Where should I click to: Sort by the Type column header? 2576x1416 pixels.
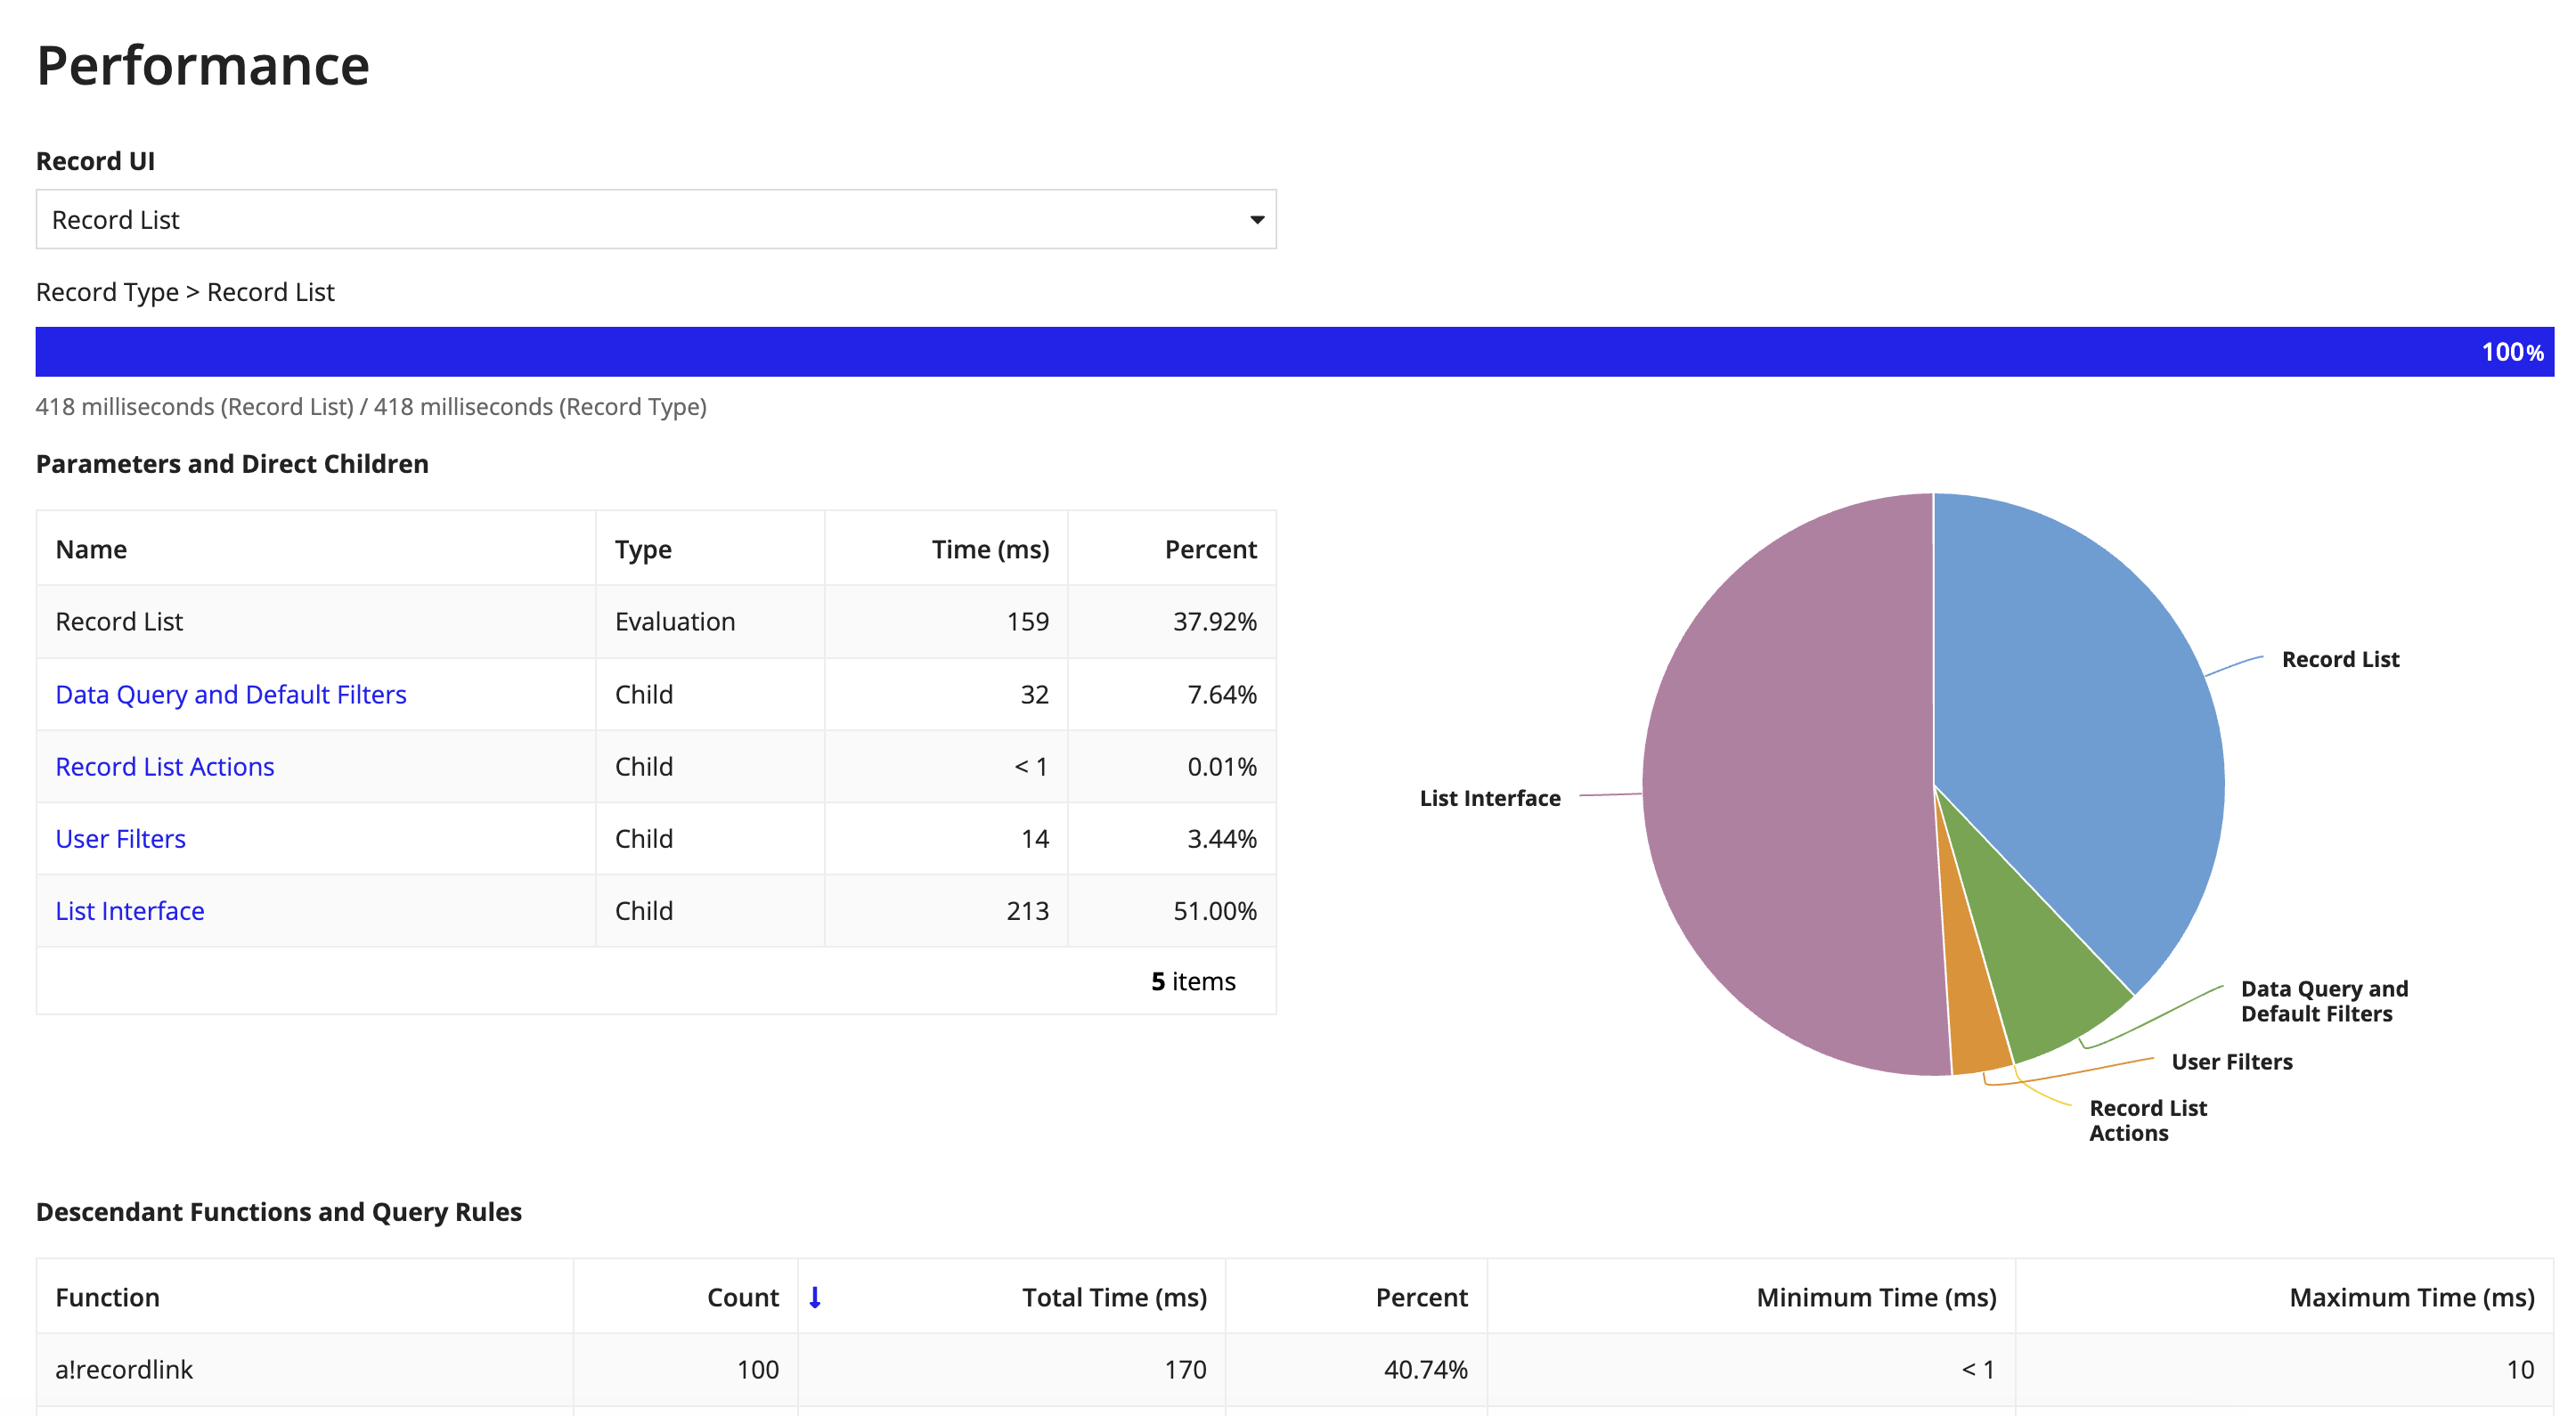[x=643, y=549]
